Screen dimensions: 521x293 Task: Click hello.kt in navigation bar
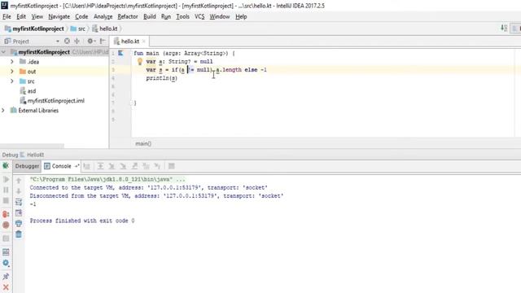pos(105,29)
